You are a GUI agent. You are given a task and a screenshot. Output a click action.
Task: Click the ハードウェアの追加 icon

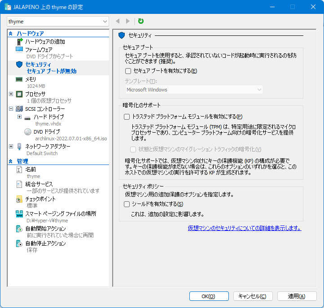click(19, 42)
